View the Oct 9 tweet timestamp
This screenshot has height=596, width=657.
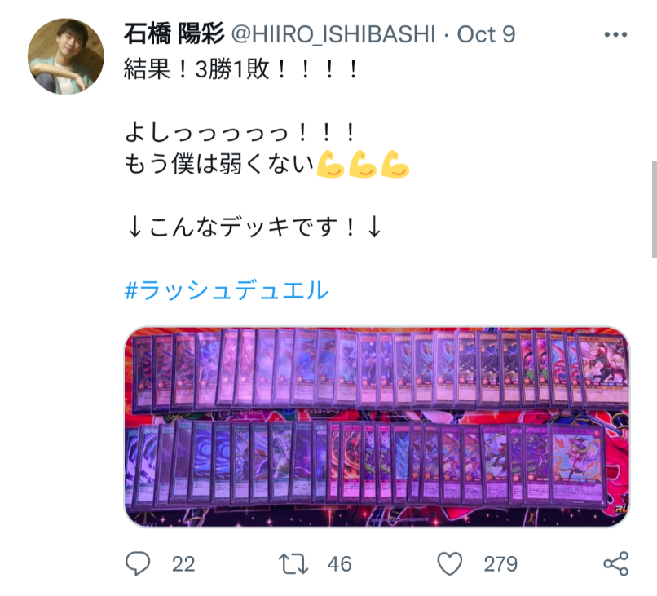(x=486, y=34)
